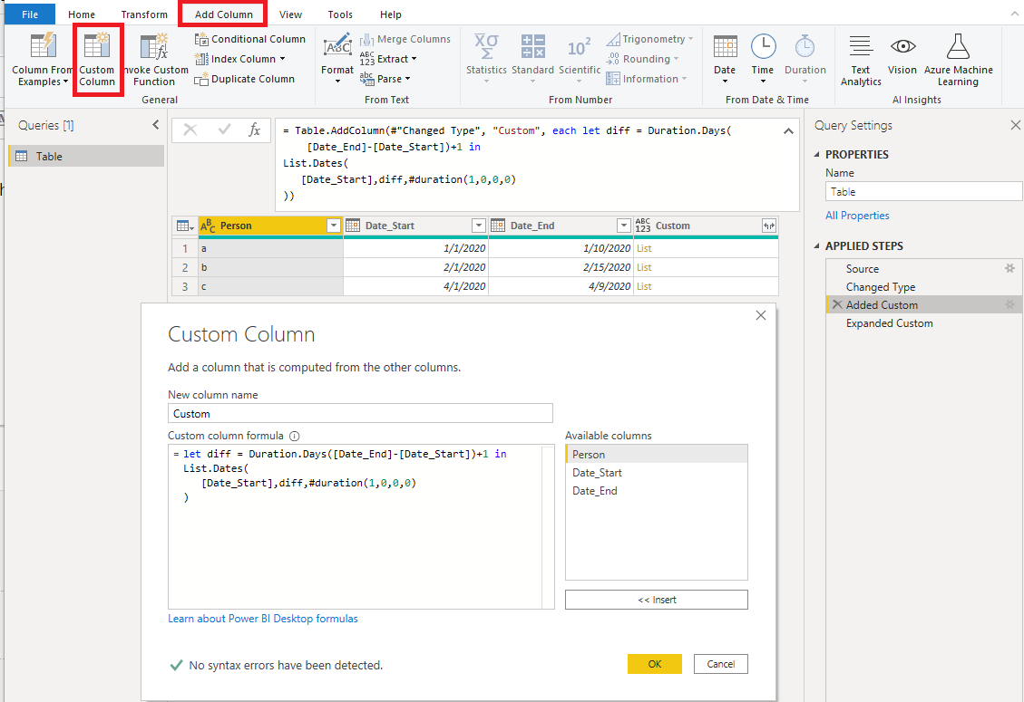Switch to the View tab
The height and width of the screenshot is (702, 1024).
coord(290,14)
